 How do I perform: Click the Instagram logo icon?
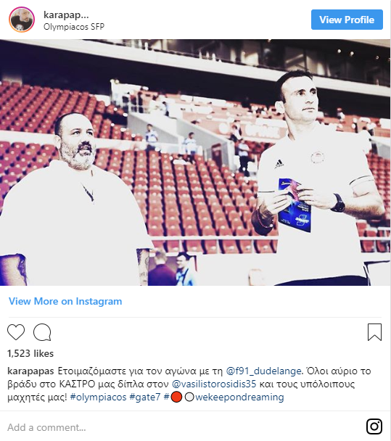tap(374, 426)
